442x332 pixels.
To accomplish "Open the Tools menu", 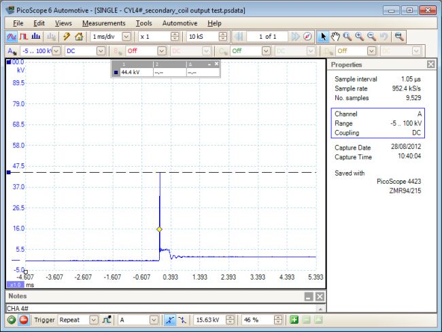I will pyautogui.click(x=143, y=23).
